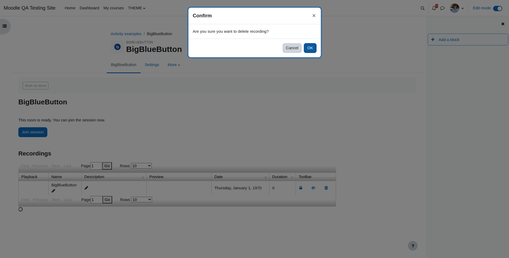
Task: Click Add a block
Action: click(468, 39)
